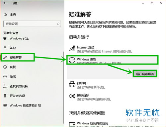Click the 查找设置 search field
The height and width of the screenshot is (127, 166).
[32, 24]
